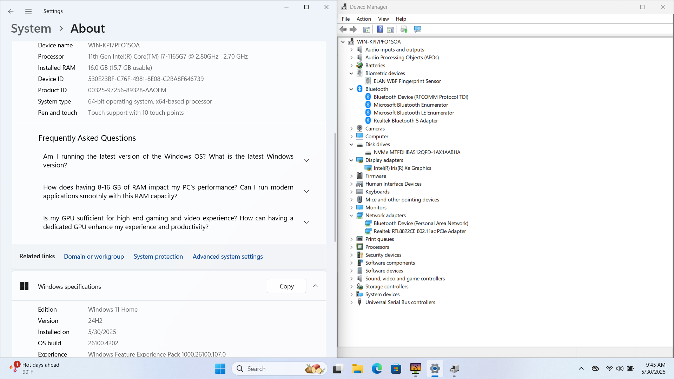Select Monitors category in device tree
The height and width of the screenshot is (379, 674).
tap(376, 208)
